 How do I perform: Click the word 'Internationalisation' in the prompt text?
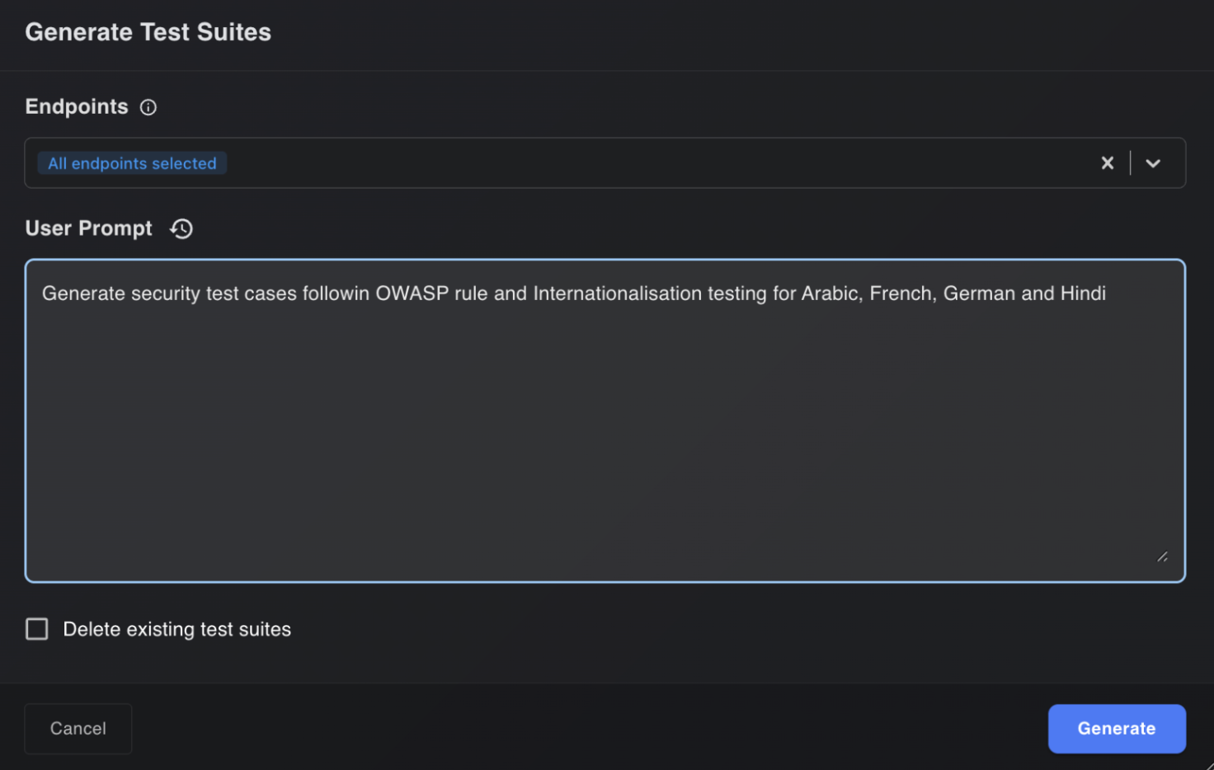[617, 293]
